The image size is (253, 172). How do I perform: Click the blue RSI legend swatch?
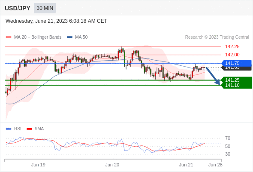9,129
